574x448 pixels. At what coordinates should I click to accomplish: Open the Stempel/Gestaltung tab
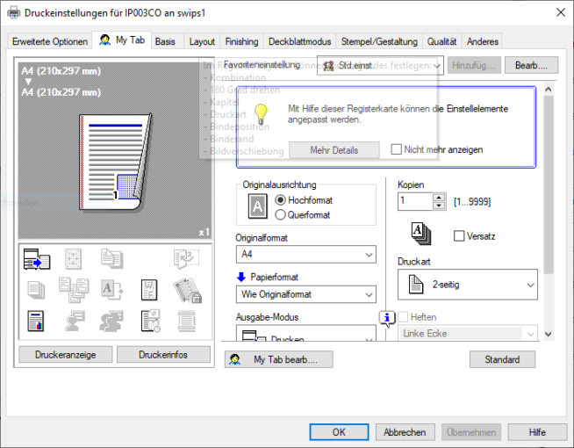click(379, 41)
